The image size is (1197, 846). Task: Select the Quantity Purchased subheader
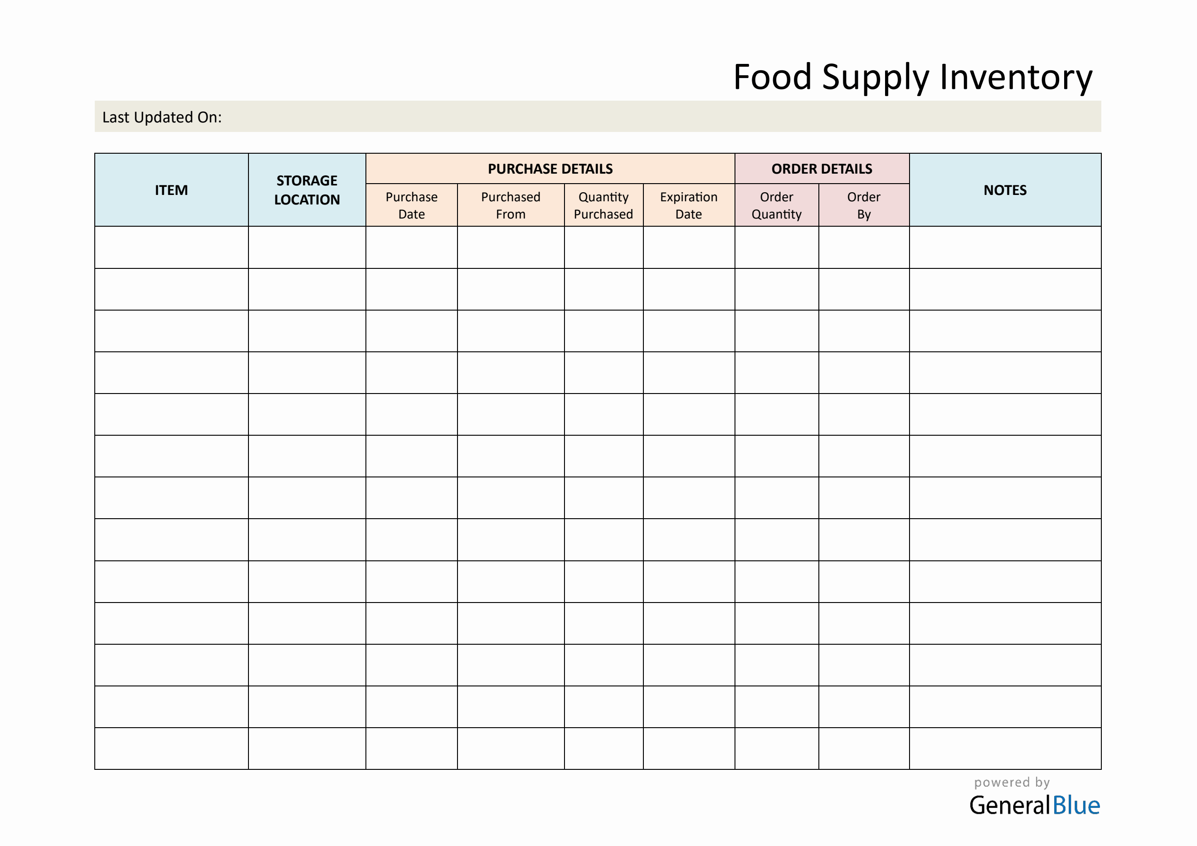(x=603, y=205)
